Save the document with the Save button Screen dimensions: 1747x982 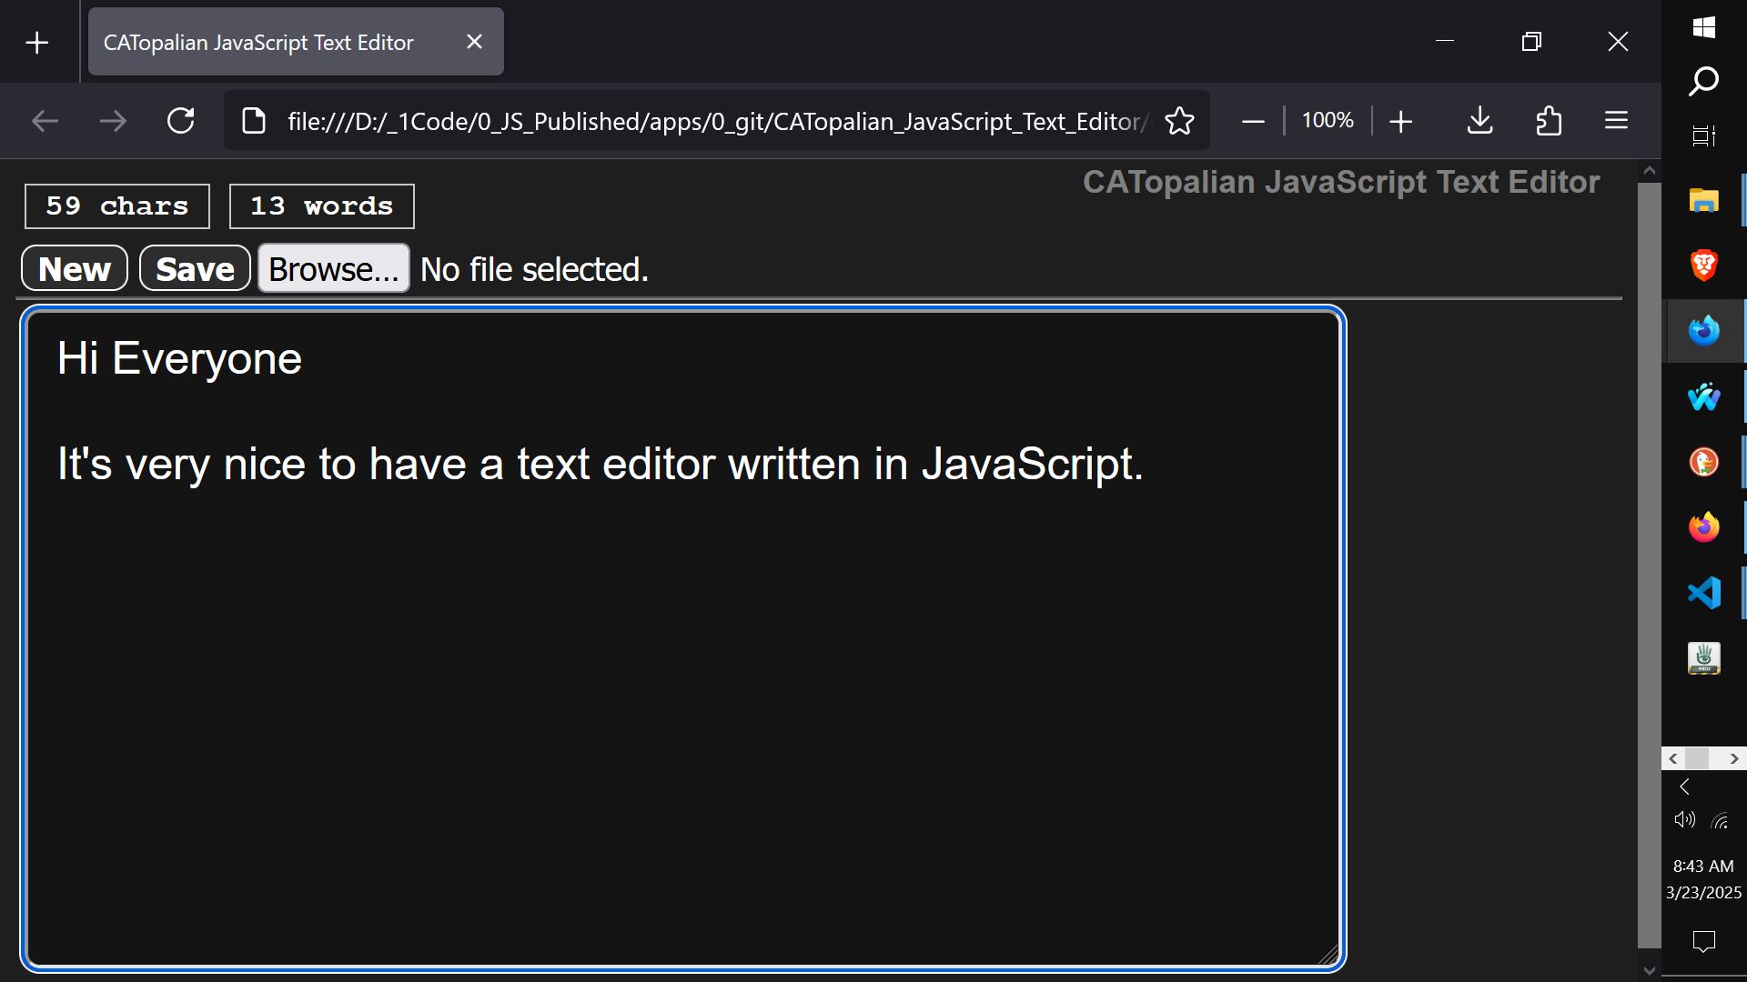pos(194,268)
